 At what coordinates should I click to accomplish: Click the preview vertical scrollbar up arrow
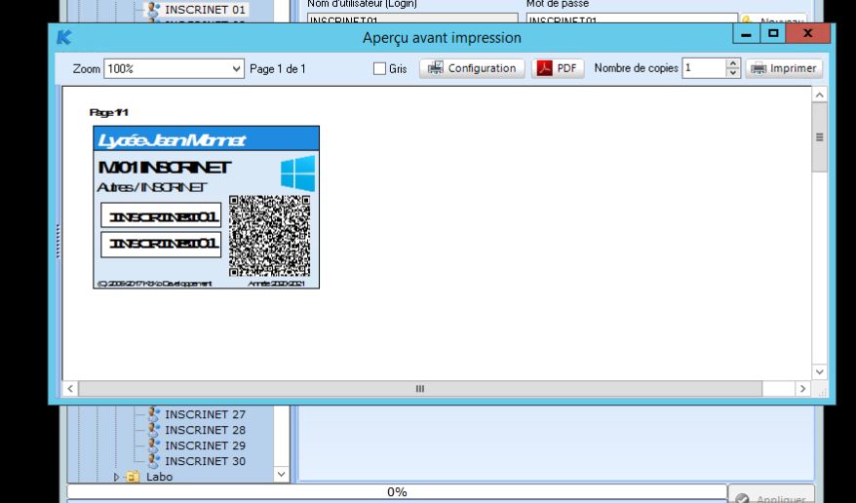[x=819, y=96]
